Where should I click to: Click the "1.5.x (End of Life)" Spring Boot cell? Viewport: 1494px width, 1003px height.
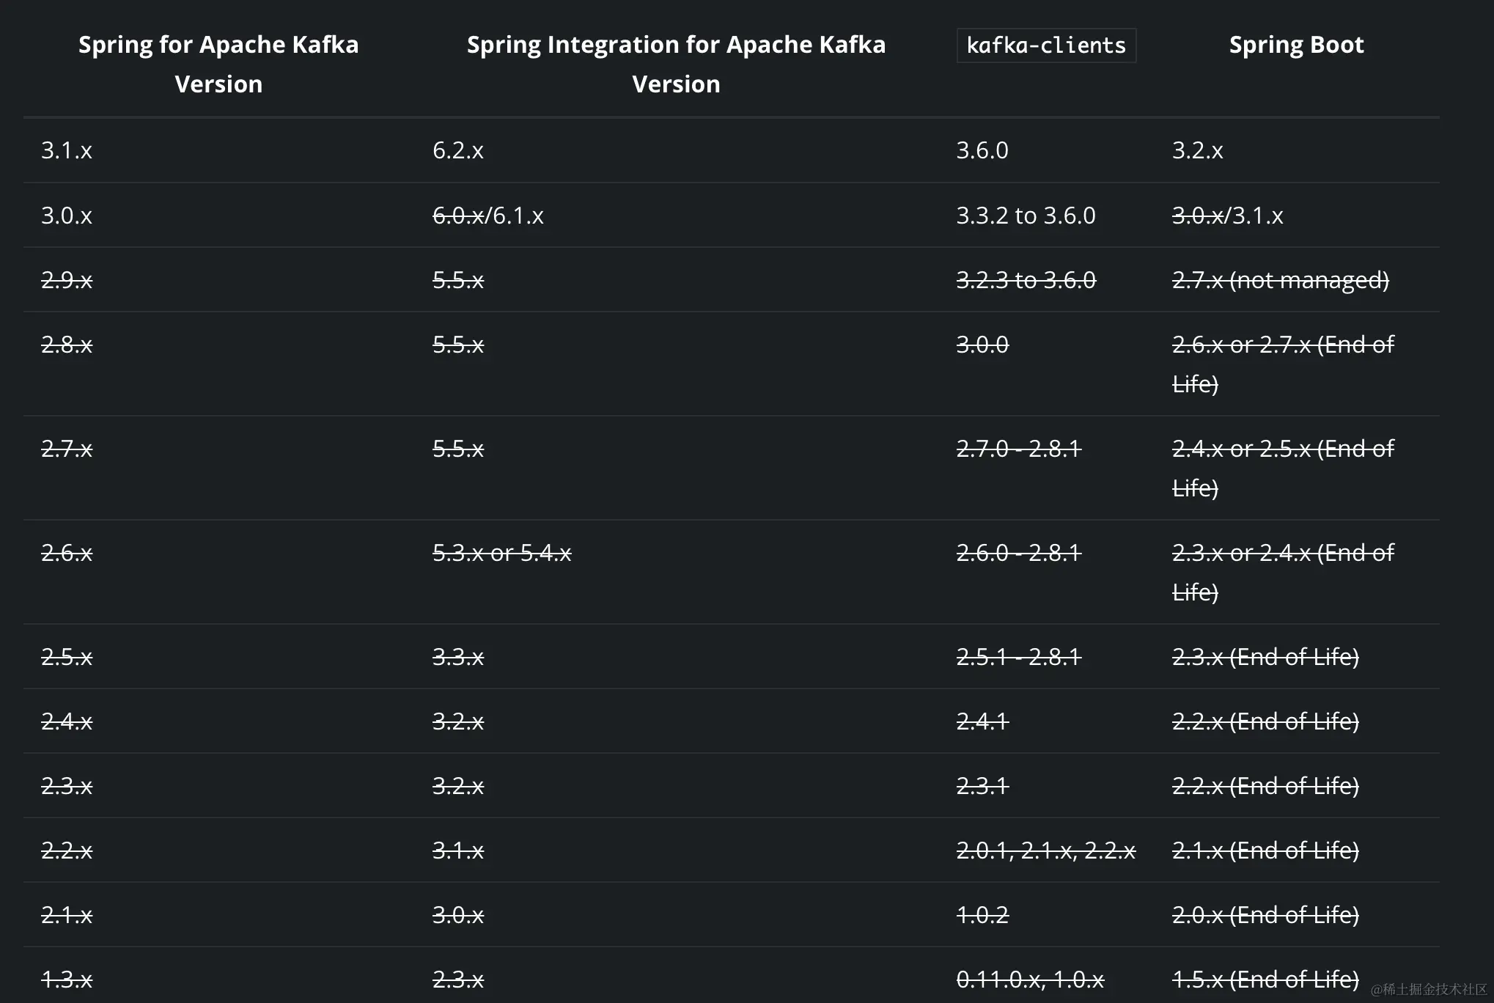1265,980
